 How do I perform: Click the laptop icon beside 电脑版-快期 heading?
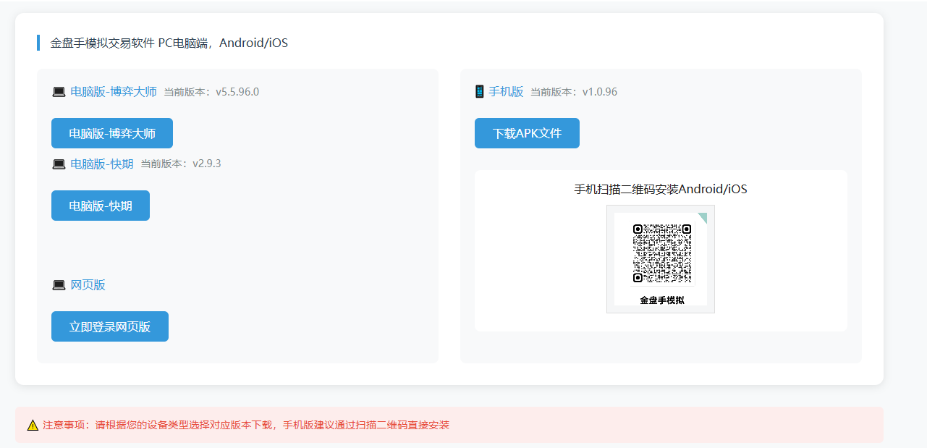point(59,164)
